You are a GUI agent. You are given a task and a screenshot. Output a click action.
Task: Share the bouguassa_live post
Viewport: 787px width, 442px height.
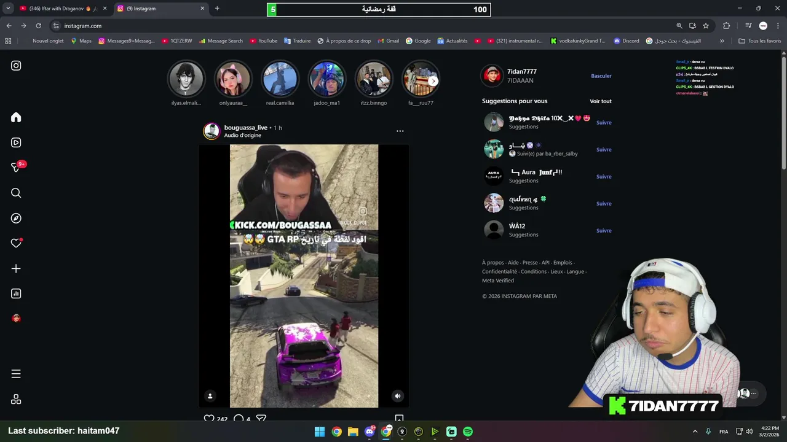tap(261, 419)
